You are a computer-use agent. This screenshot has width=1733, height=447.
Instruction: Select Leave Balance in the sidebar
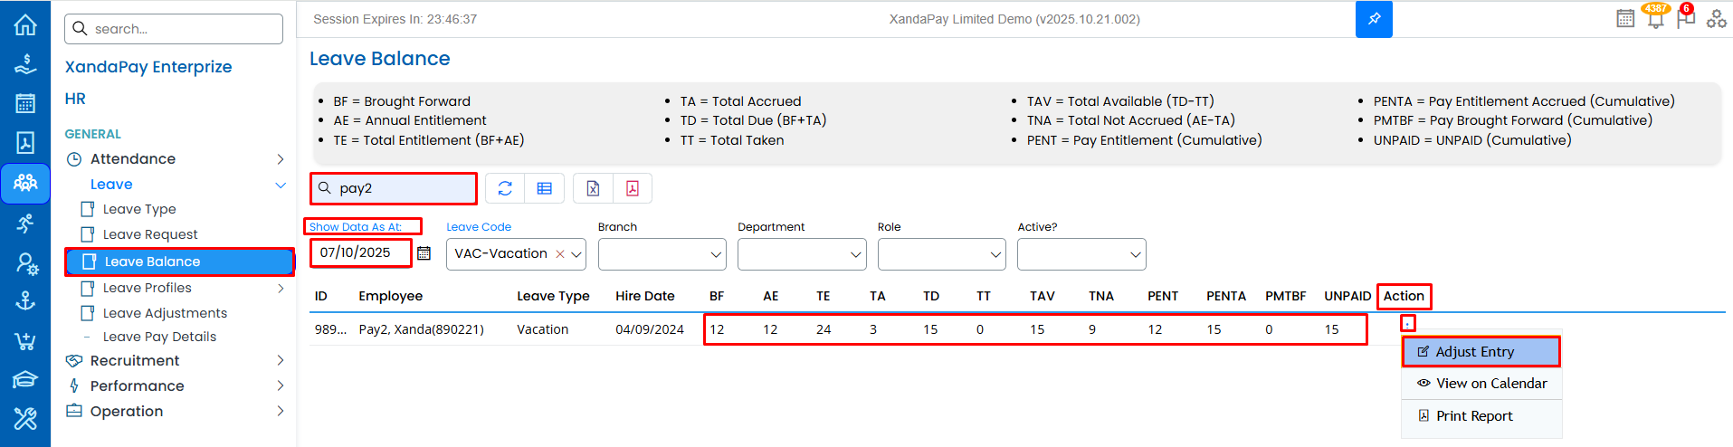click(180, 262)
